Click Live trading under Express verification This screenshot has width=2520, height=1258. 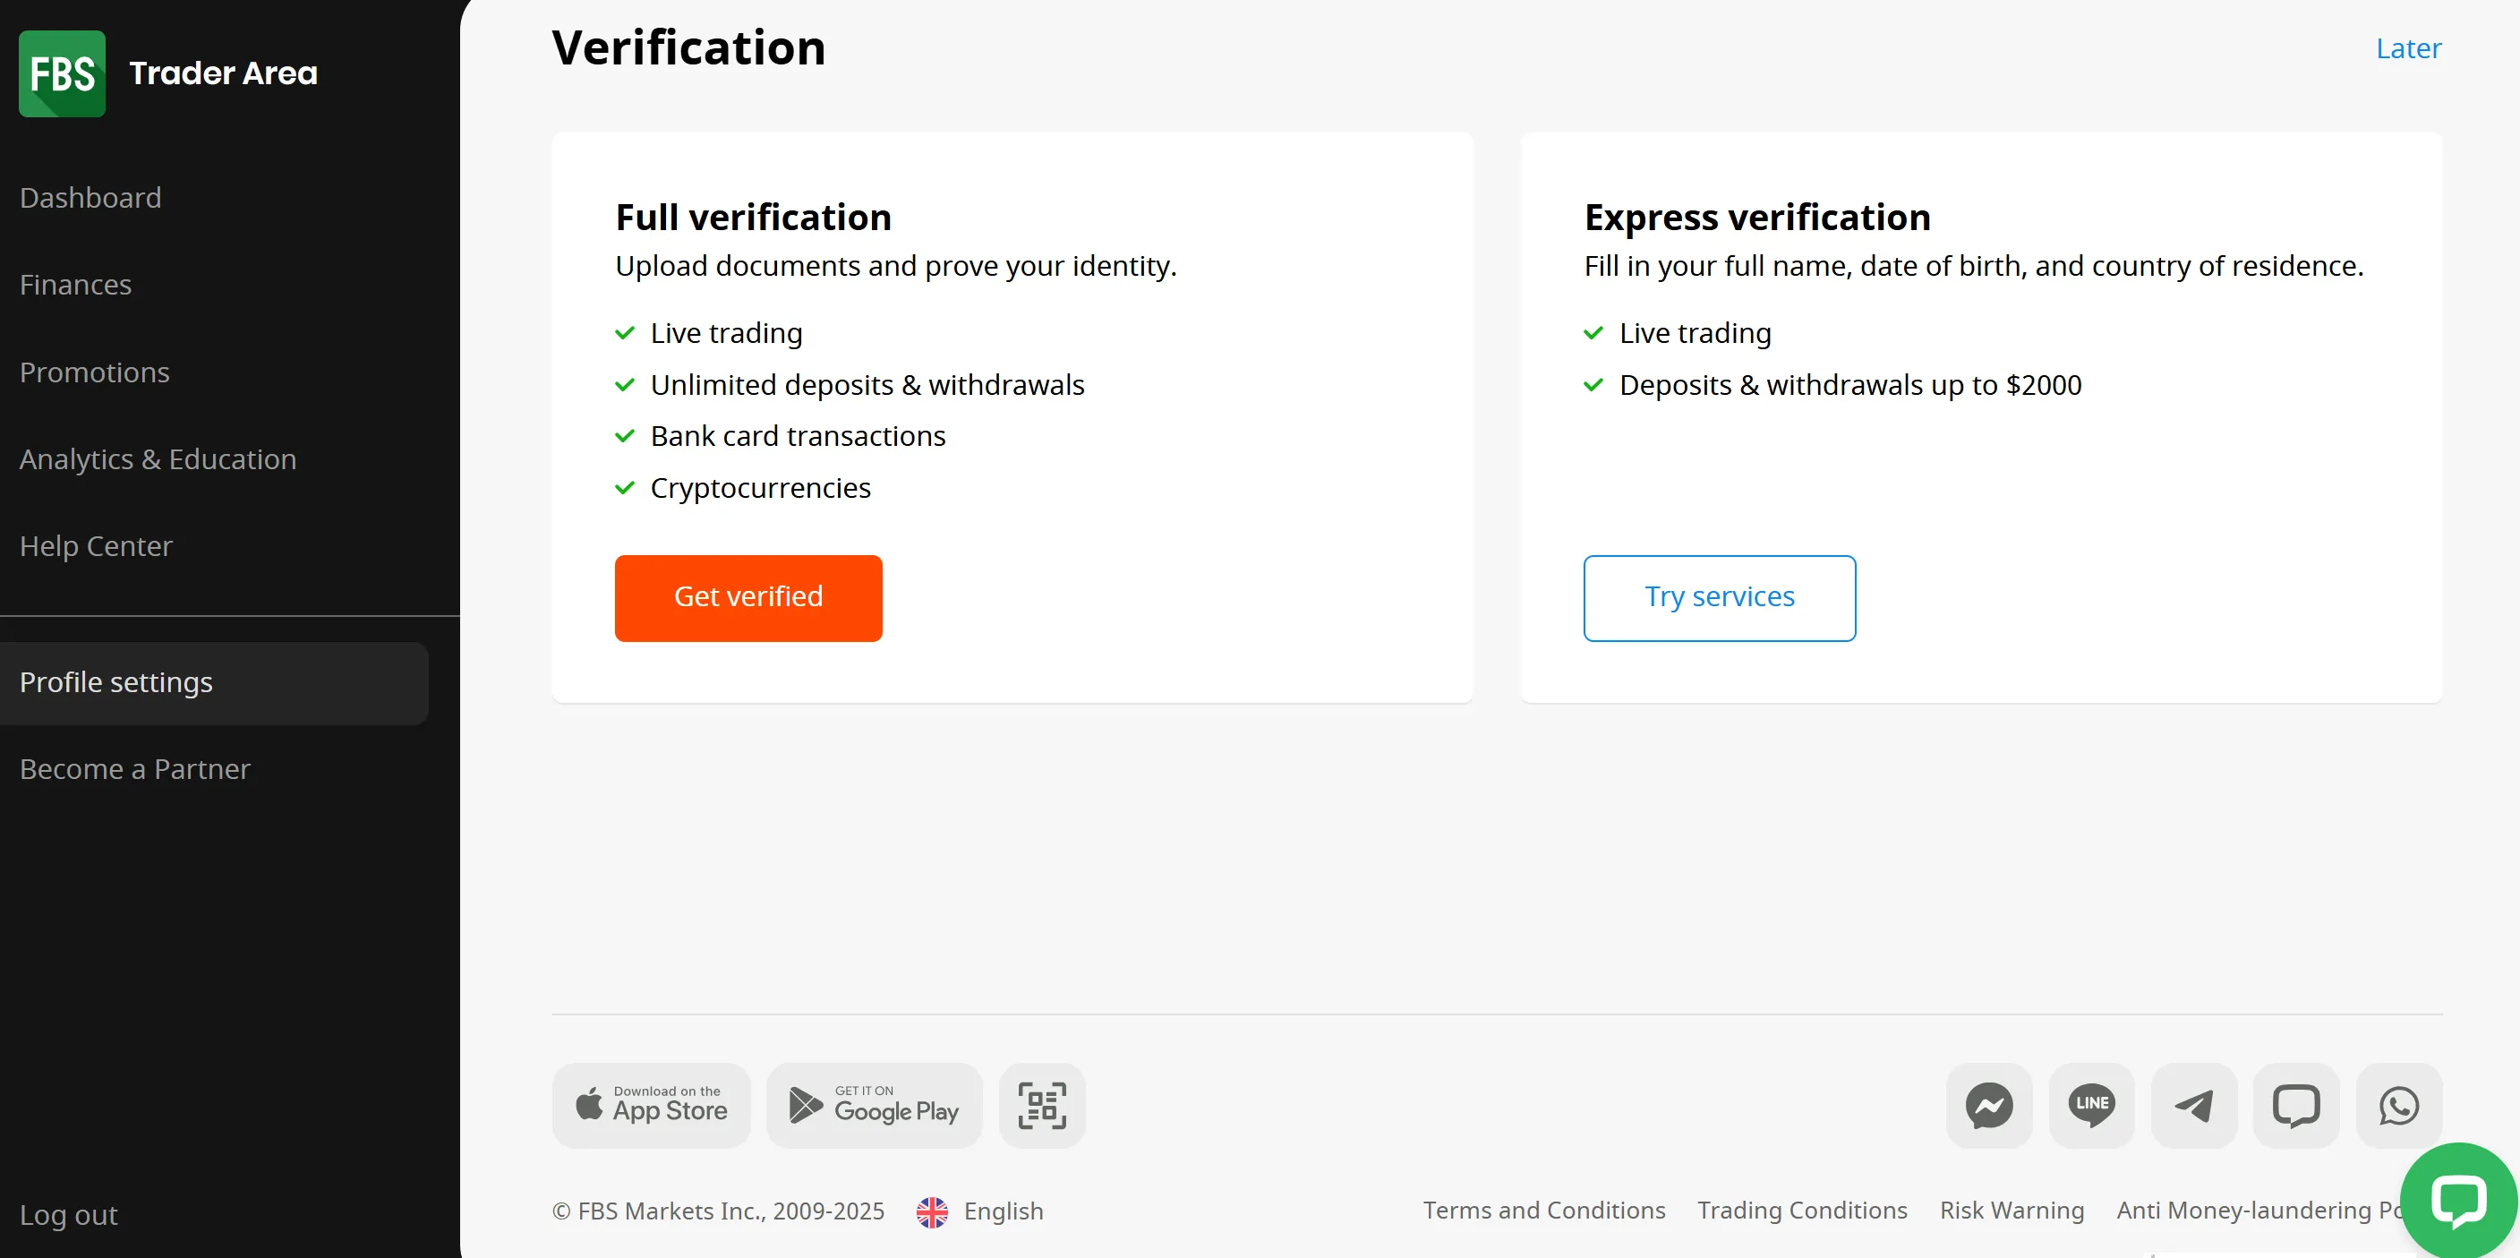[1695, 334]
